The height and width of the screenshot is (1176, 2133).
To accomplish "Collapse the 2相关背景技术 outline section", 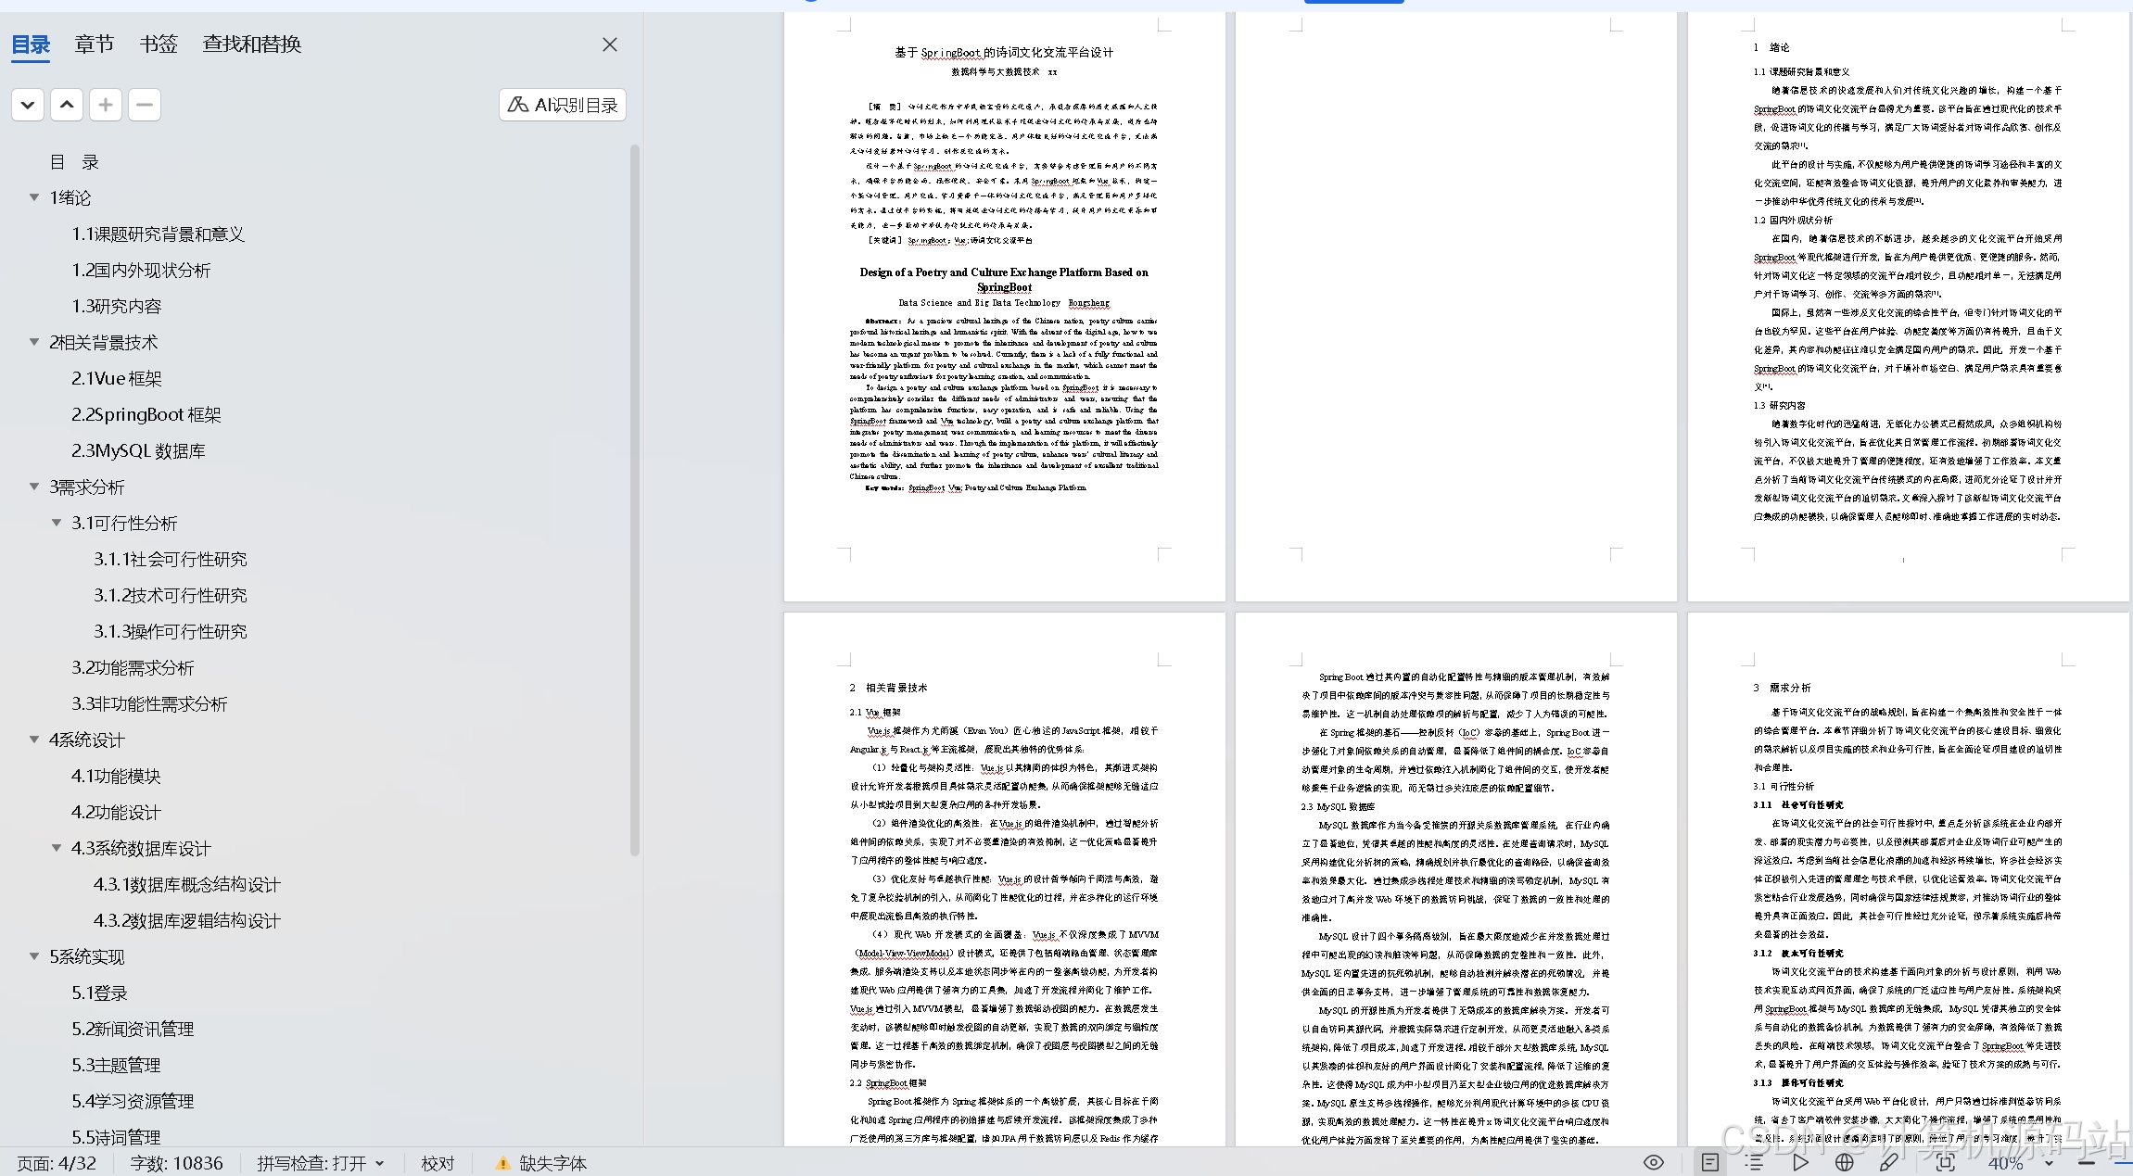I will [x=34, y=342].
